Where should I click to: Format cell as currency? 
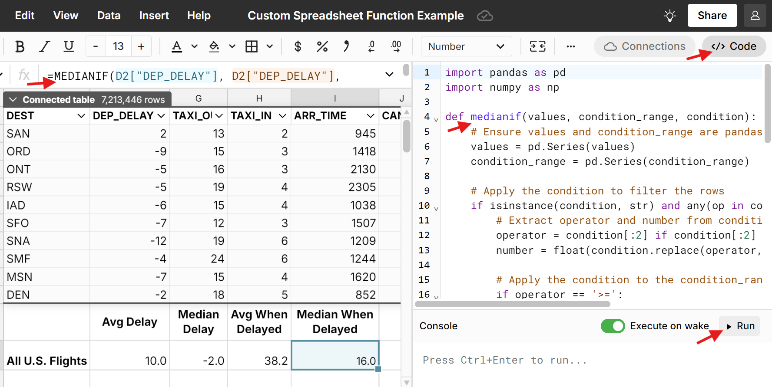[x=298, y=46]
